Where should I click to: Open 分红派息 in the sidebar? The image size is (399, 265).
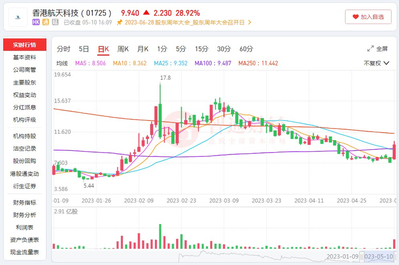25,107
